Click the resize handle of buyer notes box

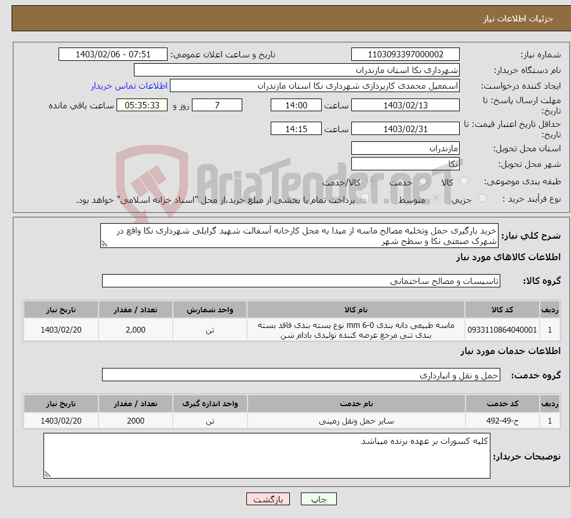(x=48, y=475)
